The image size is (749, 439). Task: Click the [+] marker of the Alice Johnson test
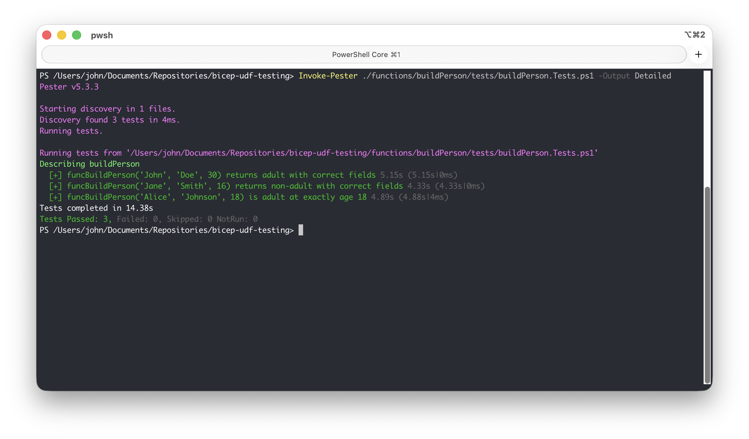(55, 197)
